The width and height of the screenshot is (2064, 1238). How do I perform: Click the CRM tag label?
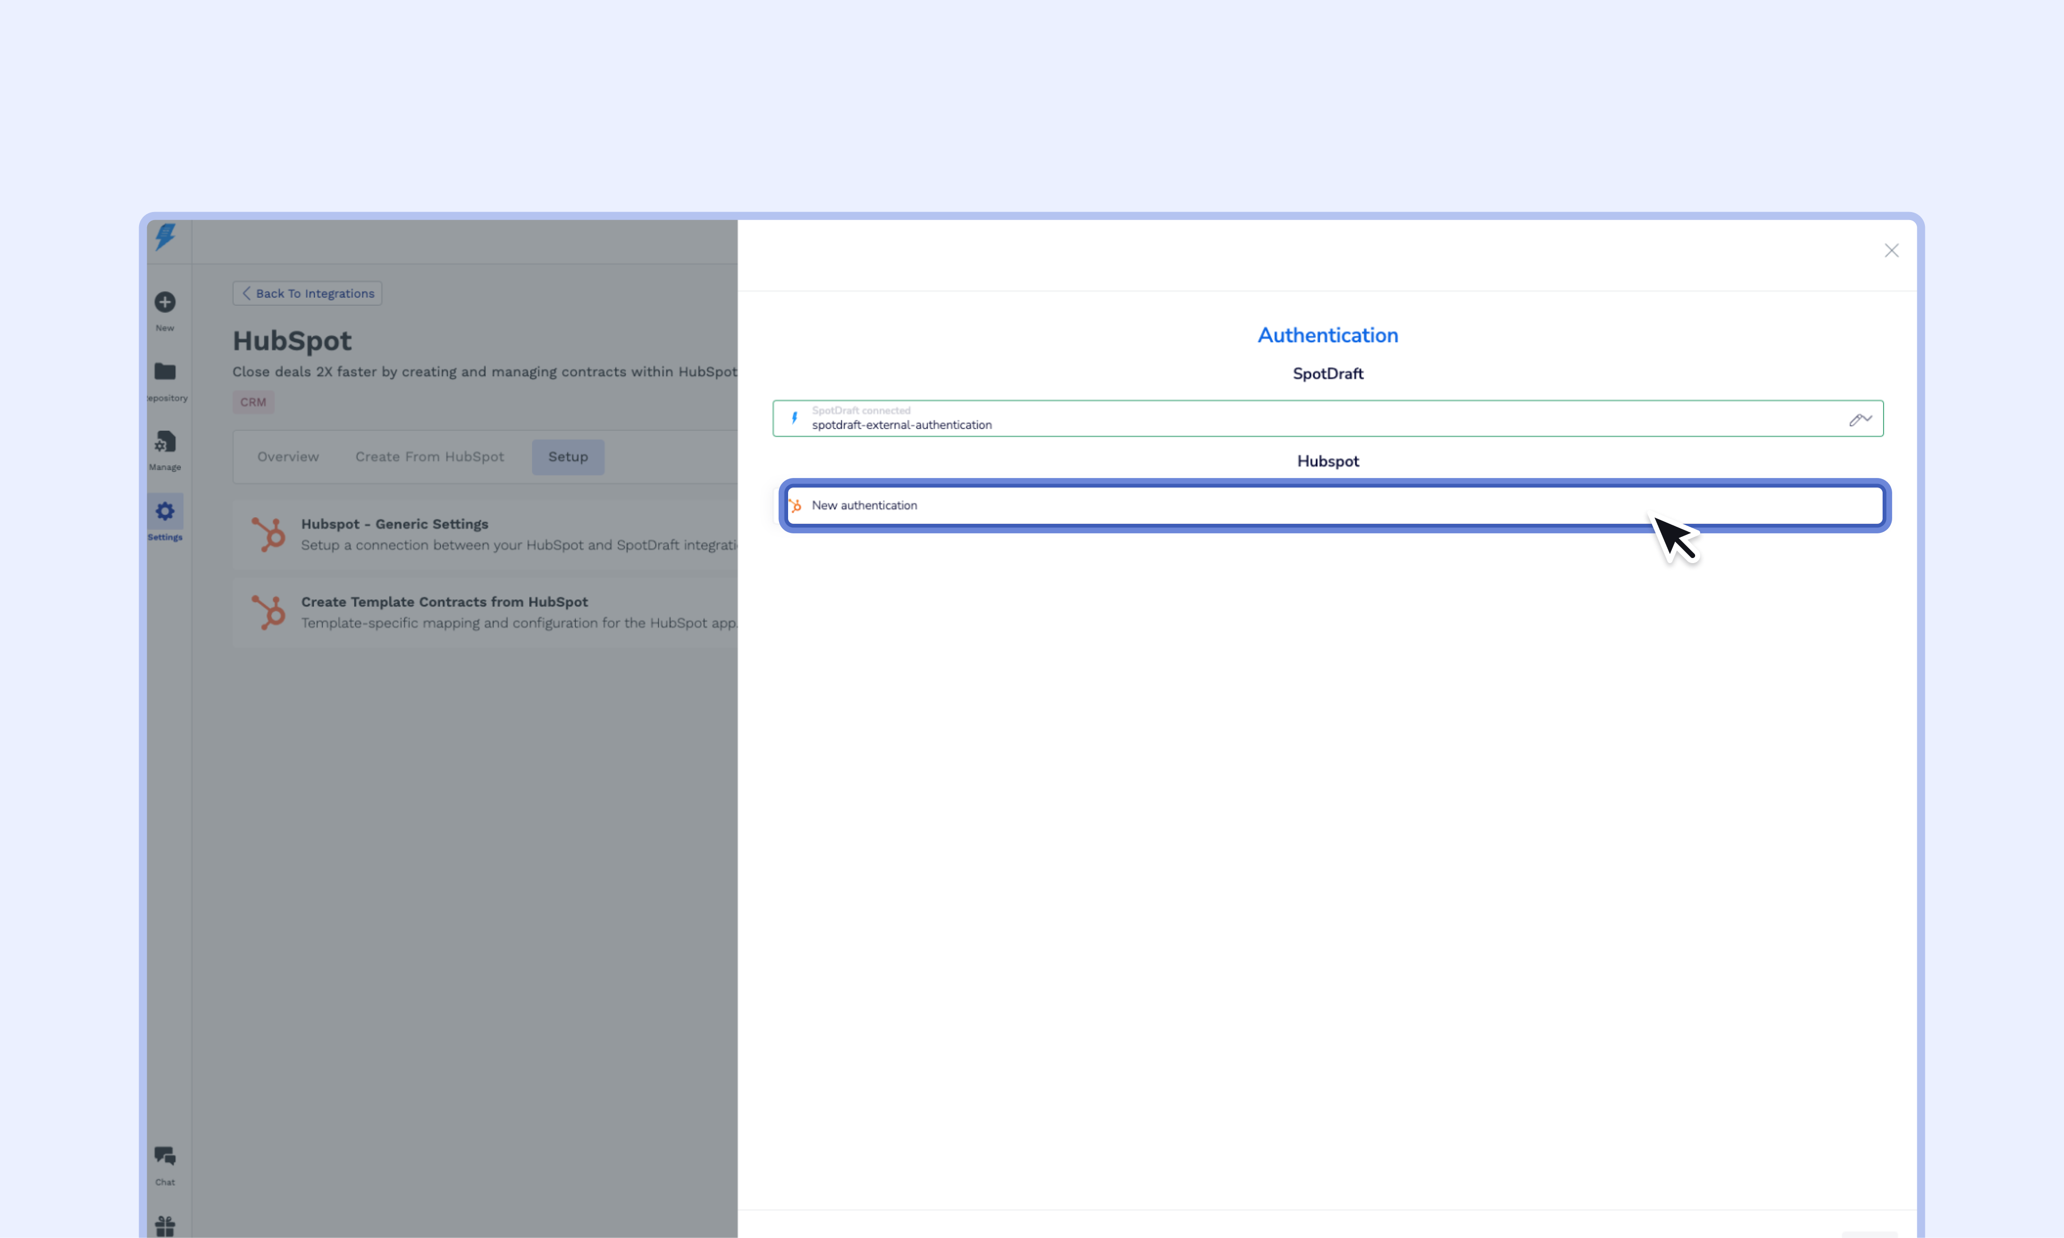coord(253,402)
